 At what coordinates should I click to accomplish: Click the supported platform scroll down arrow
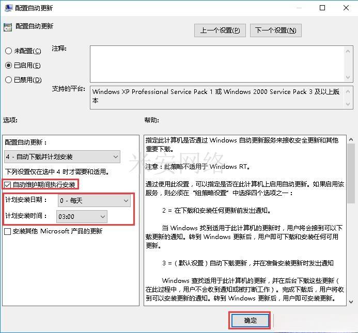point(348,104)
